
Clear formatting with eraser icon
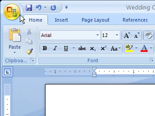tap(149, 35)
